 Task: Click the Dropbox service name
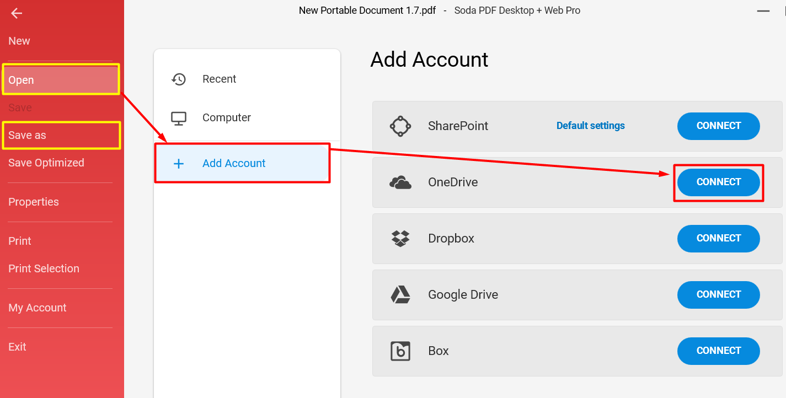[x=451, y=239]
